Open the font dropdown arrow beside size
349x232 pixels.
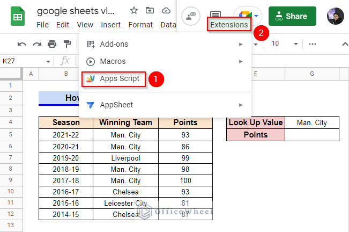(x=256, y=45)
